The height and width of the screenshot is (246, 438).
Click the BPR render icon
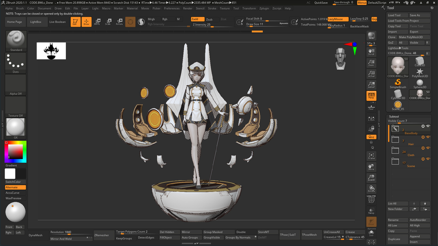coord(371,36)
